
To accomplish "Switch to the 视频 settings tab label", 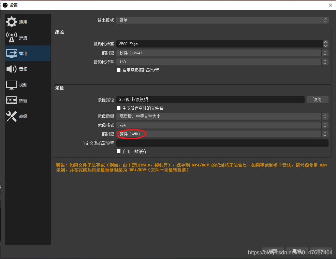I will pos(23,85).
